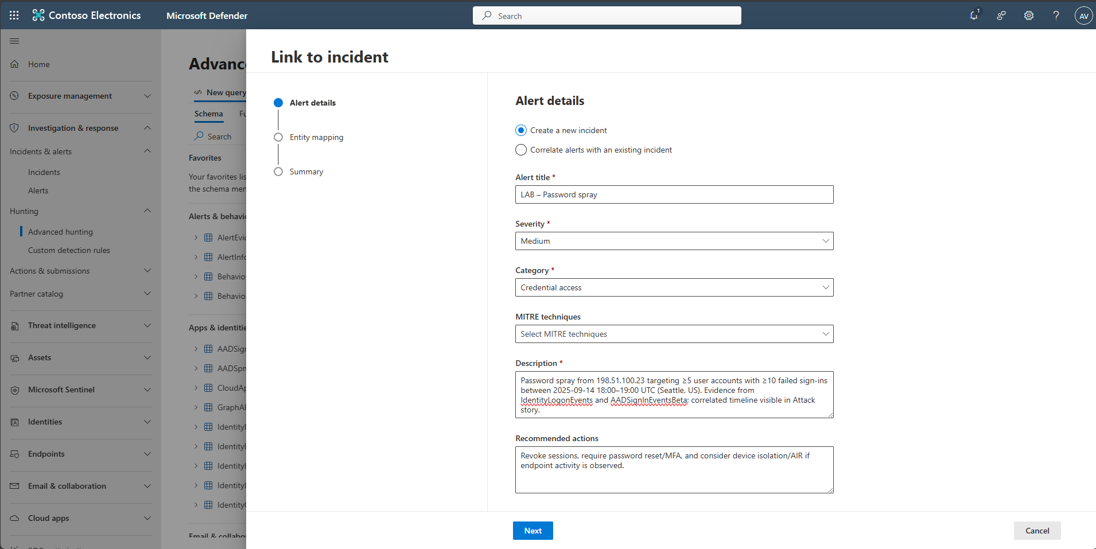Open Custom detection rules
This screenshot has height=549, width=1096.
[x=69, y=250]
